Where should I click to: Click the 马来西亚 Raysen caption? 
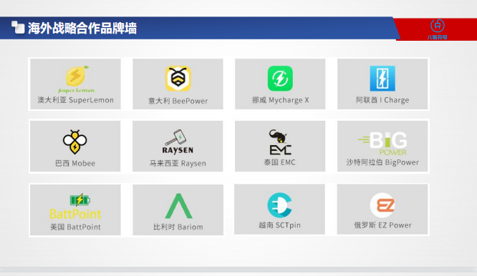(x=178, y=163)
